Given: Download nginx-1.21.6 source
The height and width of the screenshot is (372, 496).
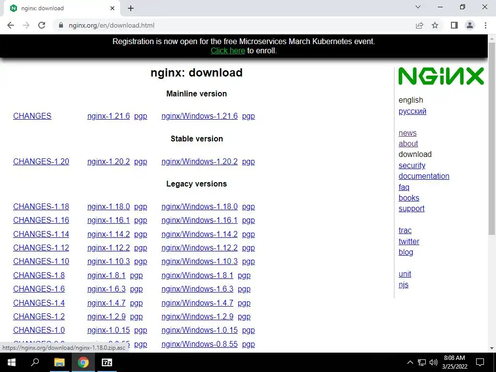Looking at the screenshot, I should pyautogui.click(x=108, y=116).
